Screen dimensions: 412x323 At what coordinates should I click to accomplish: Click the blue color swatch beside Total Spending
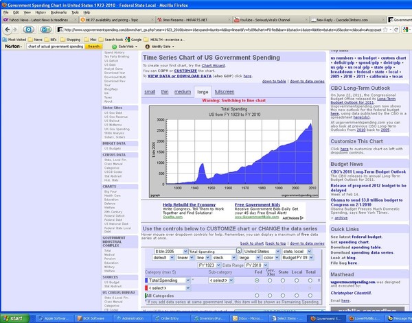[x=146, y=280]
